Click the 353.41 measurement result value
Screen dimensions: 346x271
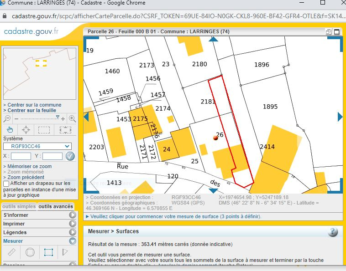click(149, 245)
